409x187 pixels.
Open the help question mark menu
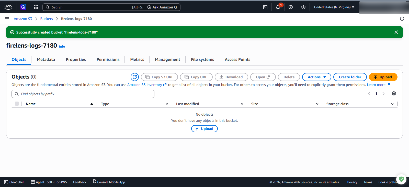click(291, 7)
